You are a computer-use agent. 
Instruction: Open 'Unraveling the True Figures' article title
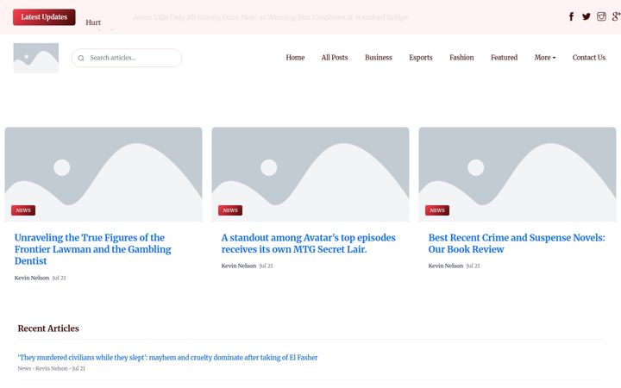93,249
